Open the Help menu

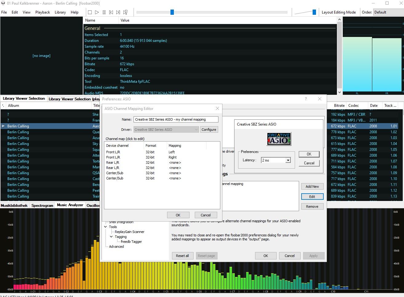pyautogui.click(x=74, y=12)
